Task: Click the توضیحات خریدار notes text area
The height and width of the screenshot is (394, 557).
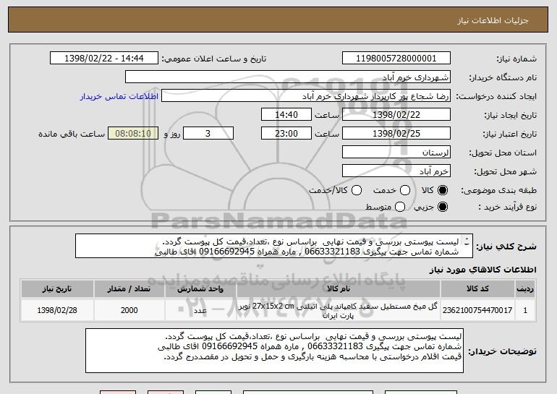Action: point(274,351)
